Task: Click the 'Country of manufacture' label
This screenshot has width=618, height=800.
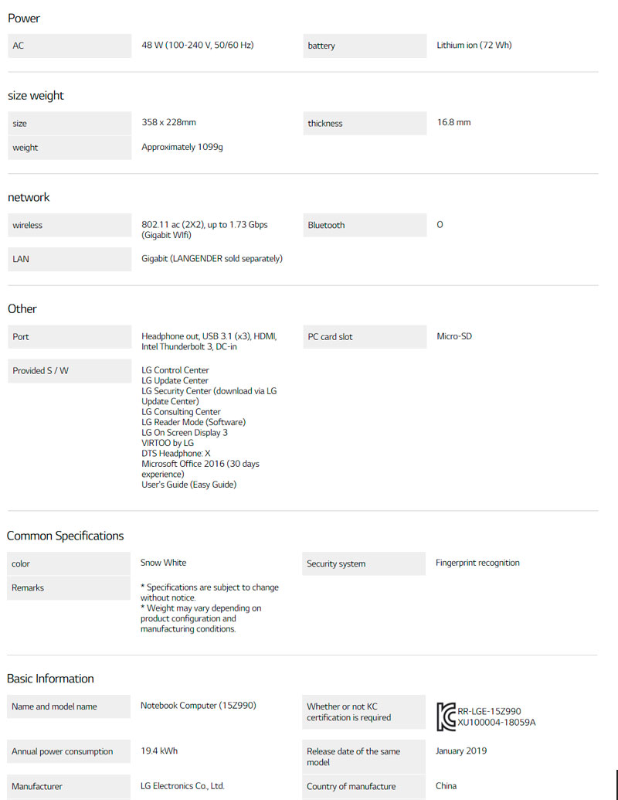Action: (351, 786)
